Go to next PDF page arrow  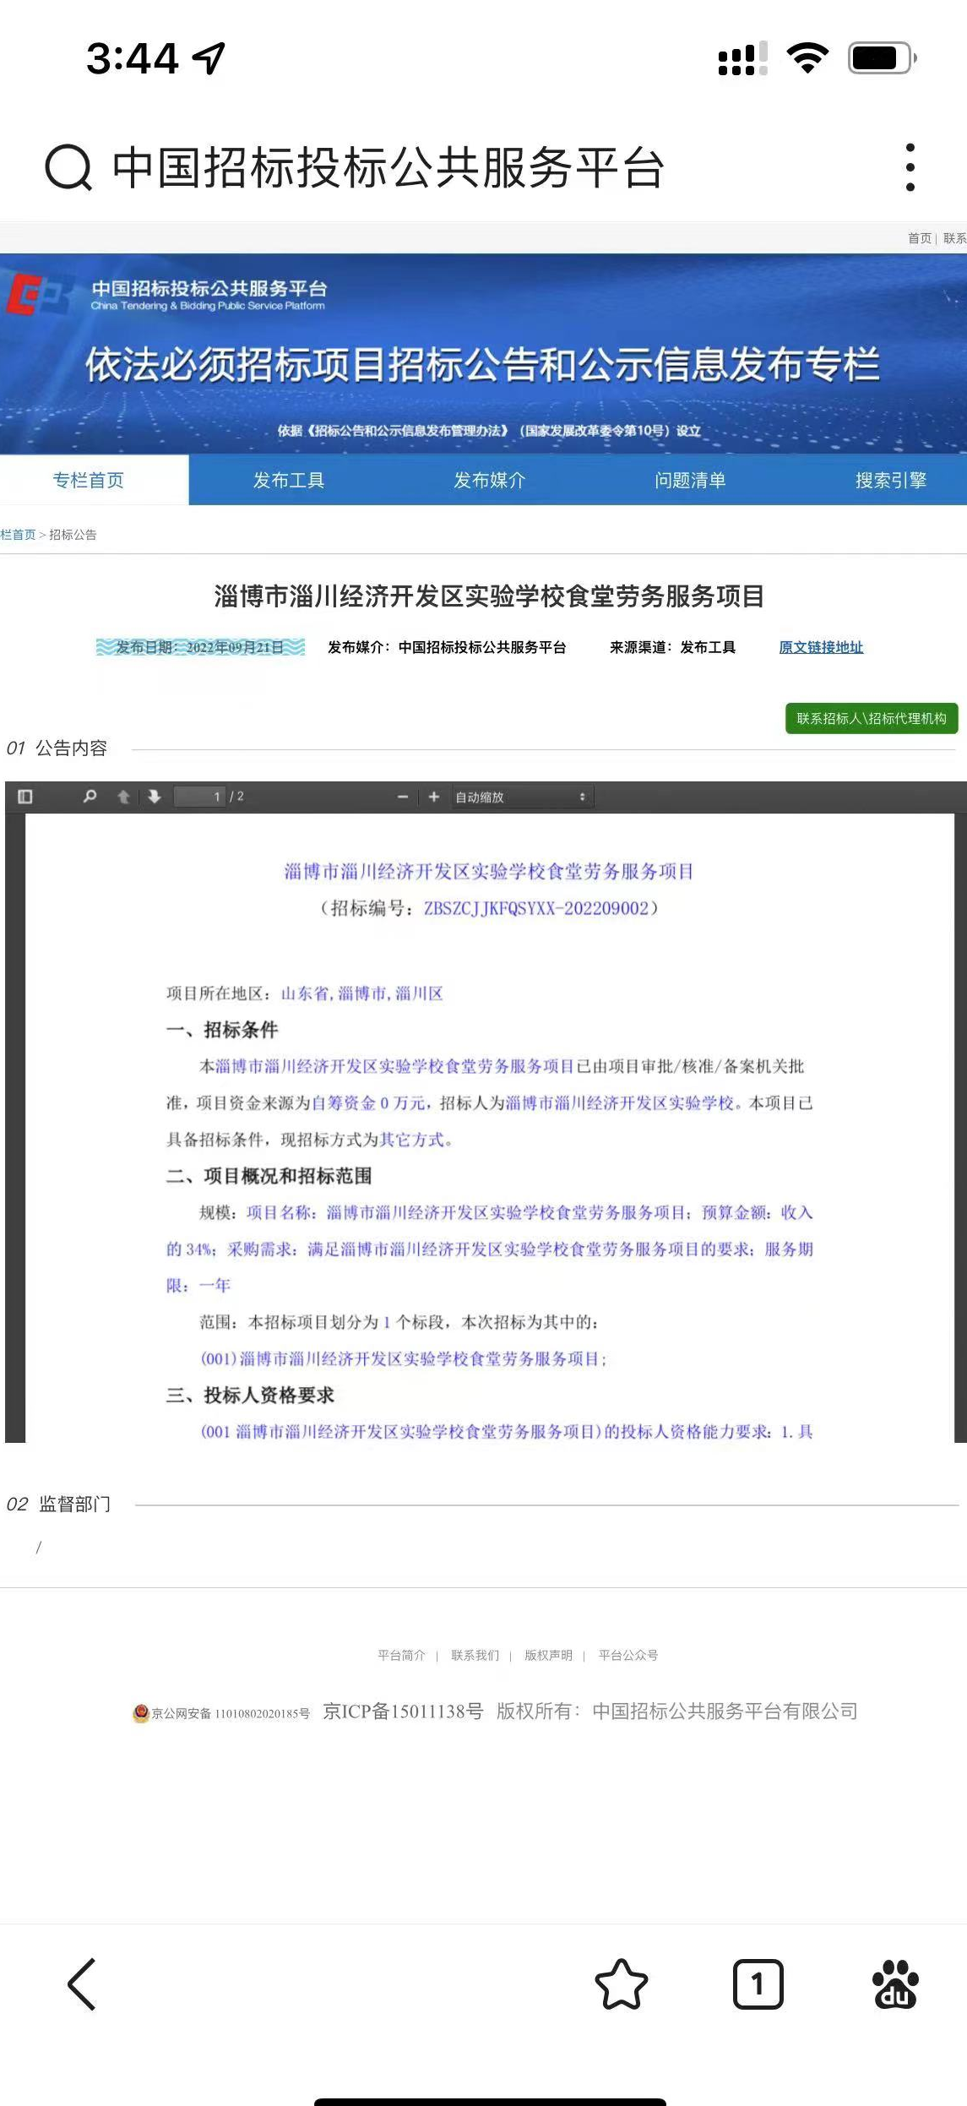[x=155, y=797]
